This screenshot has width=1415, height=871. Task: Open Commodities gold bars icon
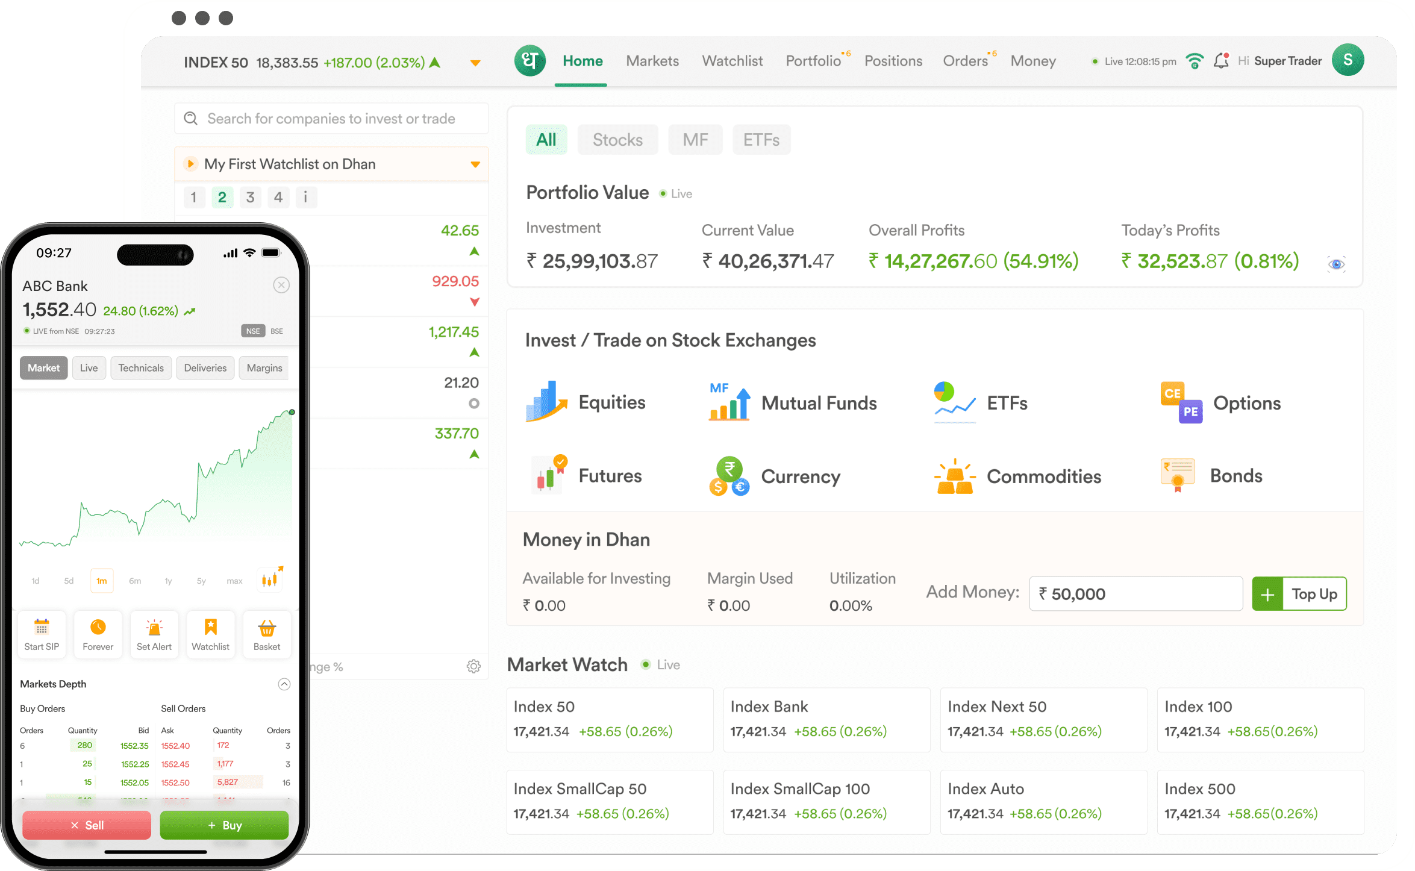[954, 476]
